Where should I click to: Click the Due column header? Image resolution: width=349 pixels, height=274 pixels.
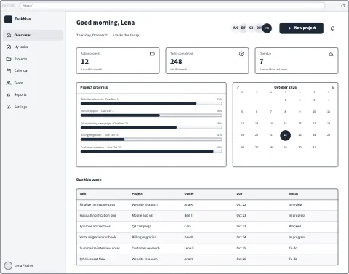click(x=239, y=194)
